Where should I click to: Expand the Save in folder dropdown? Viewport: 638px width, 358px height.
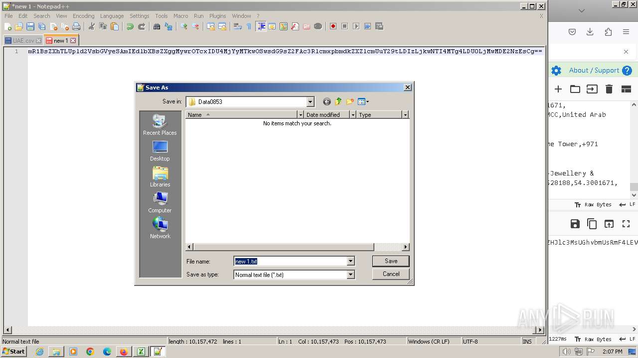(310, 102)
